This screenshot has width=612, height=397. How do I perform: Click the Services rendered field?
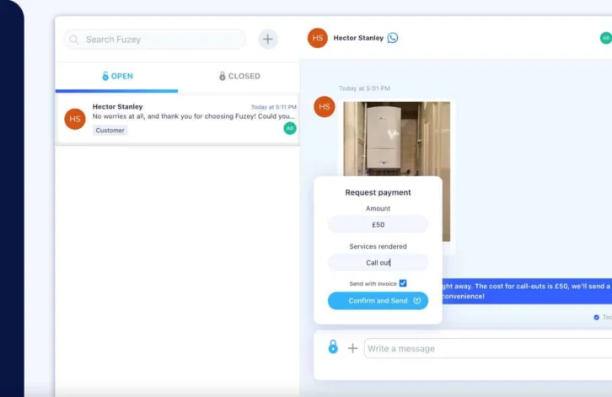point(378,263)
